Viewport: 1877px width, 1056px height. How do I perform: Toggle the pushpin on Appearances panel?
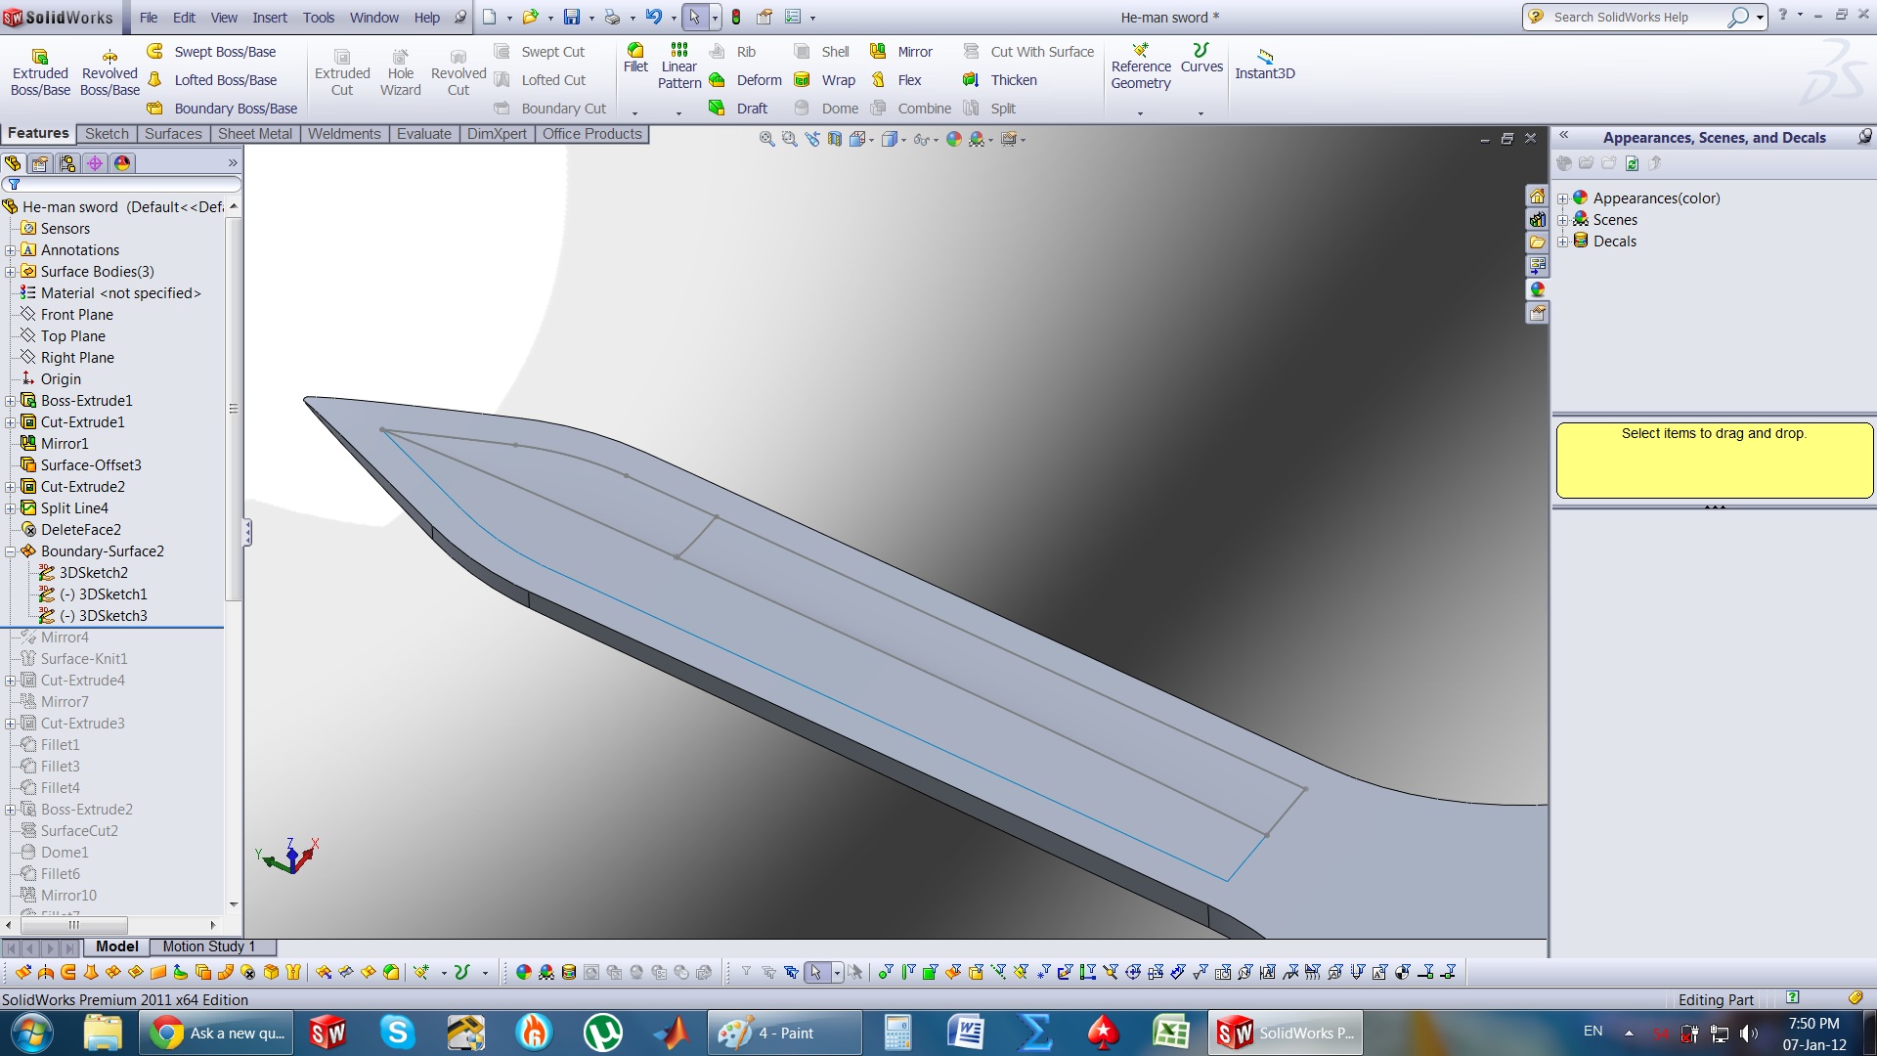click(x=1864, y=137)
